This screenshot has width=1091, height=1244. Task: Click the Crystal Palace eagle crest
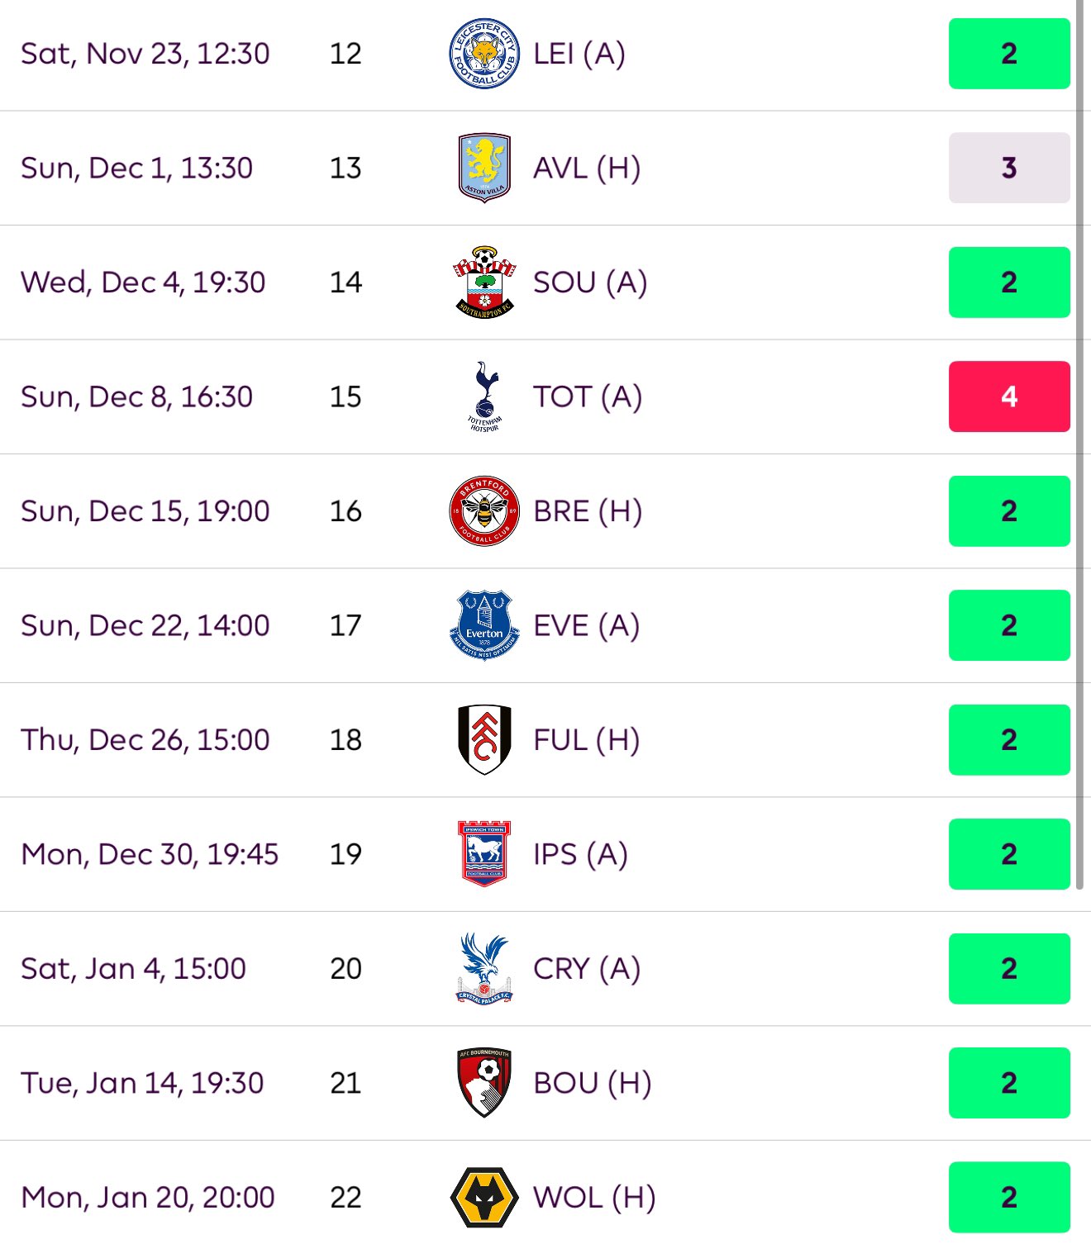[484, 968]
